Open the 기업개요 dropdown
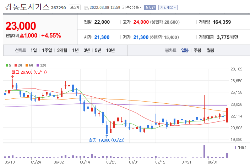 click(x=168, y=7)
